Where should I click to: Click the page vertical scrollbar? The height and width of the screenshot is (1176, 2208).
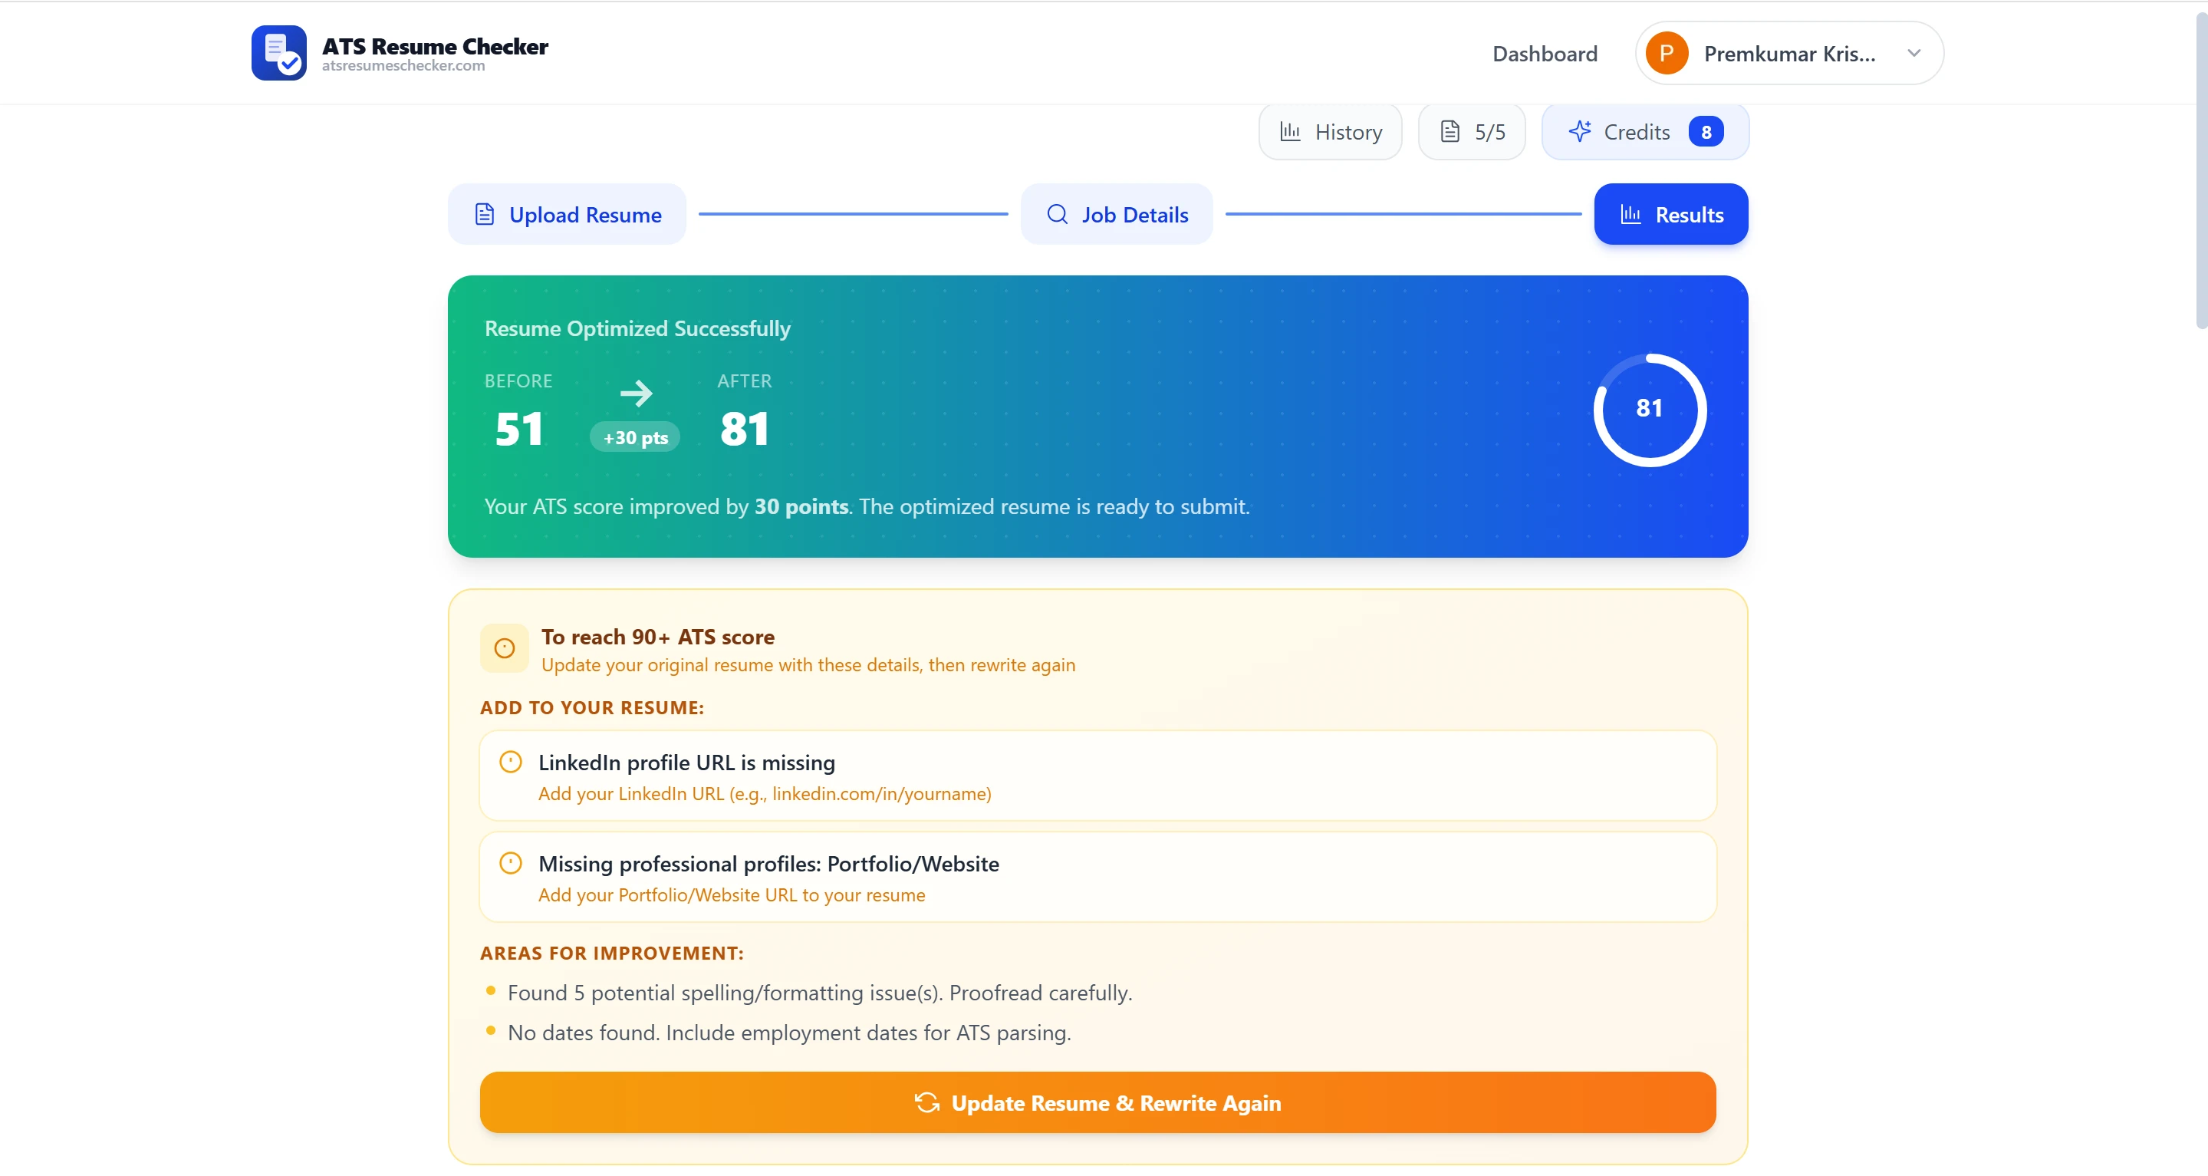[2200, 171]
